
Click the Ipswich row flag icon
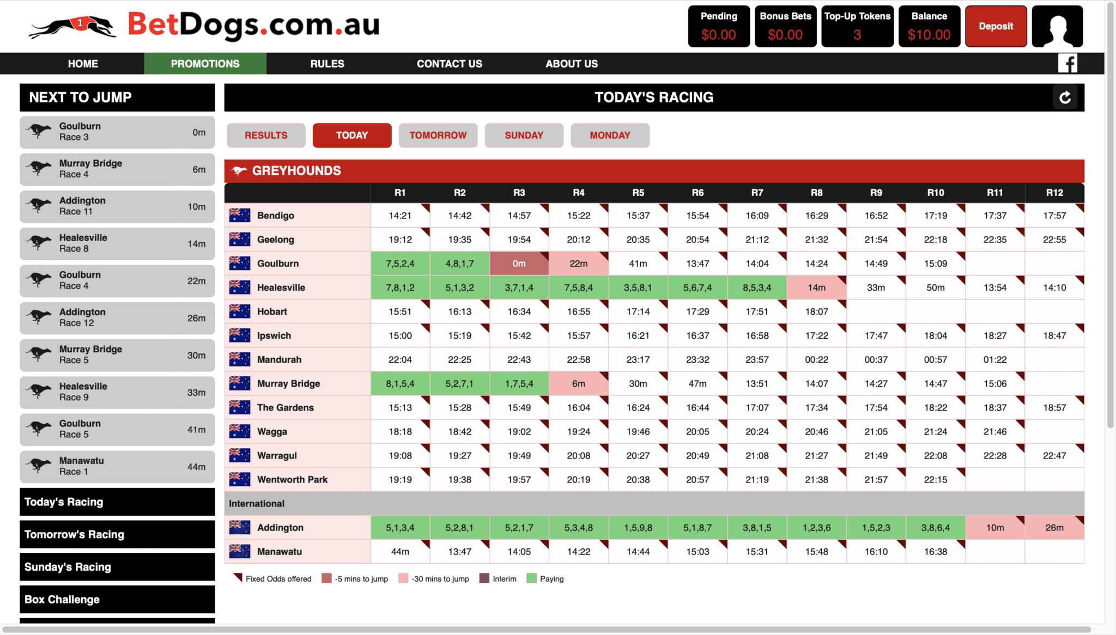(240, 335)
